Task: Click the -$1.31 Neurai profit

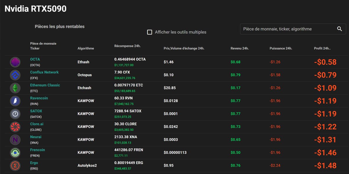Action: (x=325, y=140)
